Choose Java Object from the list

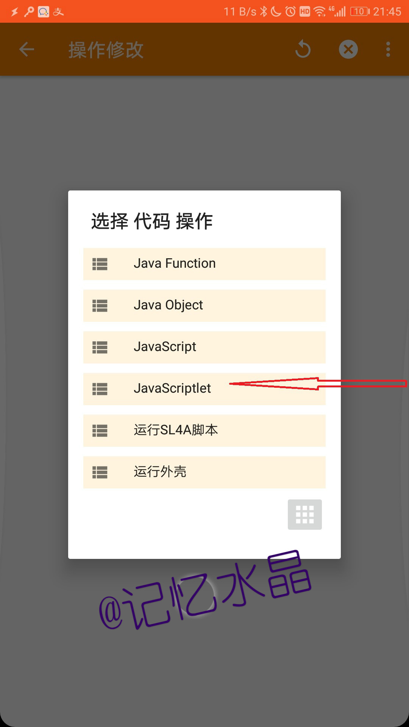coord(204,306)
